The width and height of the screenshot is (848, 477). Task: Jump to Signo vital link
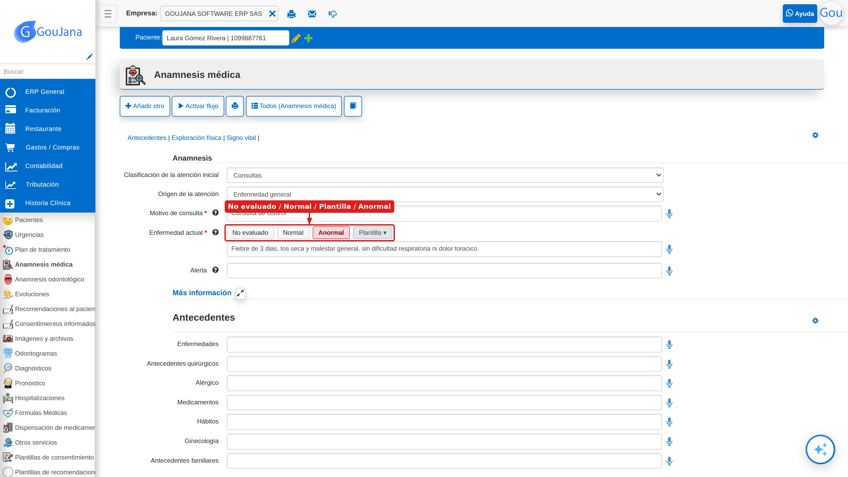(241, 138)
